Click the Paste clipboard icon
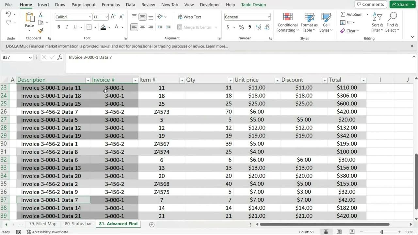Viewport: 418px width, 235px height. [x=29, y=18]
